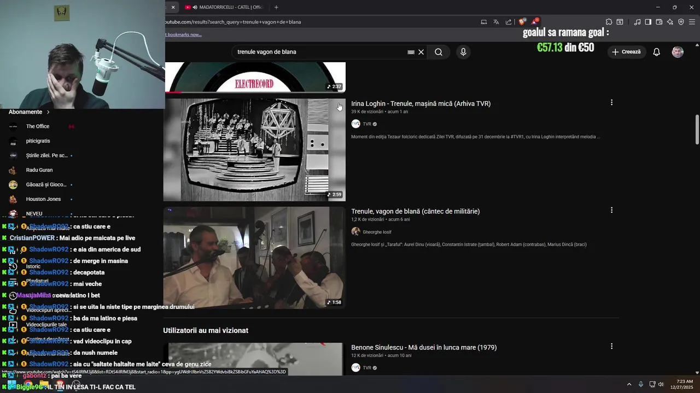Screen dimensions: 700x393
Task: Open YouTube notifications bell
Action: (656, 52)
